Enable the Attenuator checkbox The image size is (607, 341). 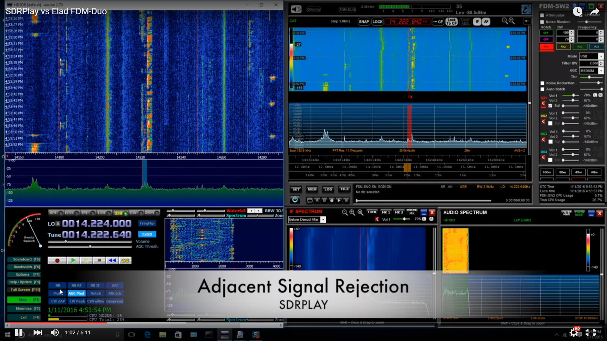click(542, 15)
